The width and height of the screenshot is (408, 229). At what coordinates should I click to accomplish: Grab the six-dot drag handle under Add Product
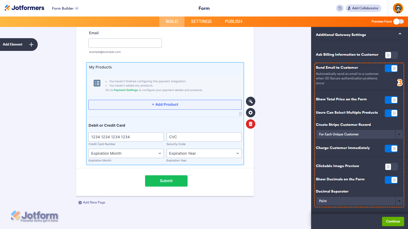pyautogui.click(x=240, y=114)
